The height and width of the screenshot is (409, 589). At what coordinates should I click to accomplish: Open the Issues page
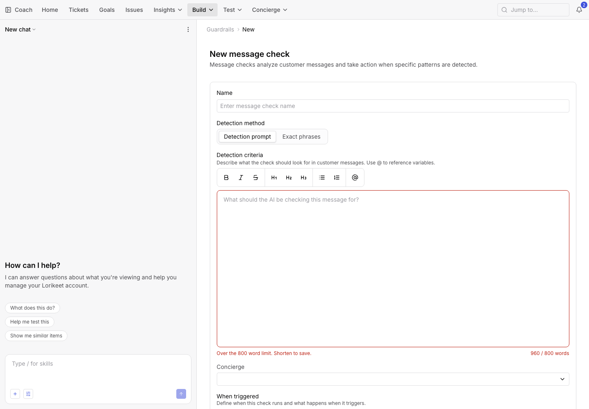[x=134, y=10]
